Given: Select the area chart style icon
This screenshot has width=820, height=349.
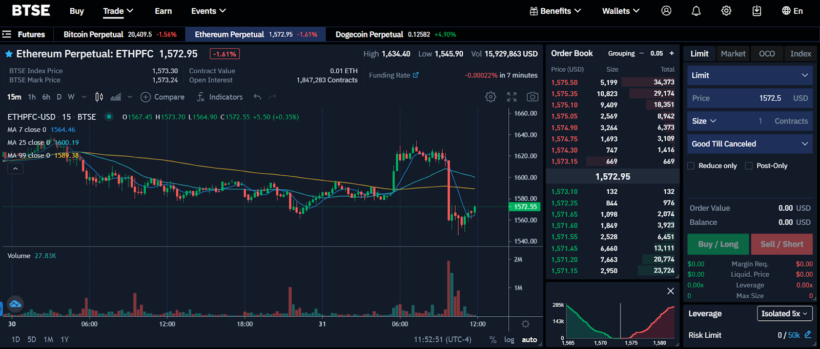Looking at the screenshot, I should pos(116,97).
